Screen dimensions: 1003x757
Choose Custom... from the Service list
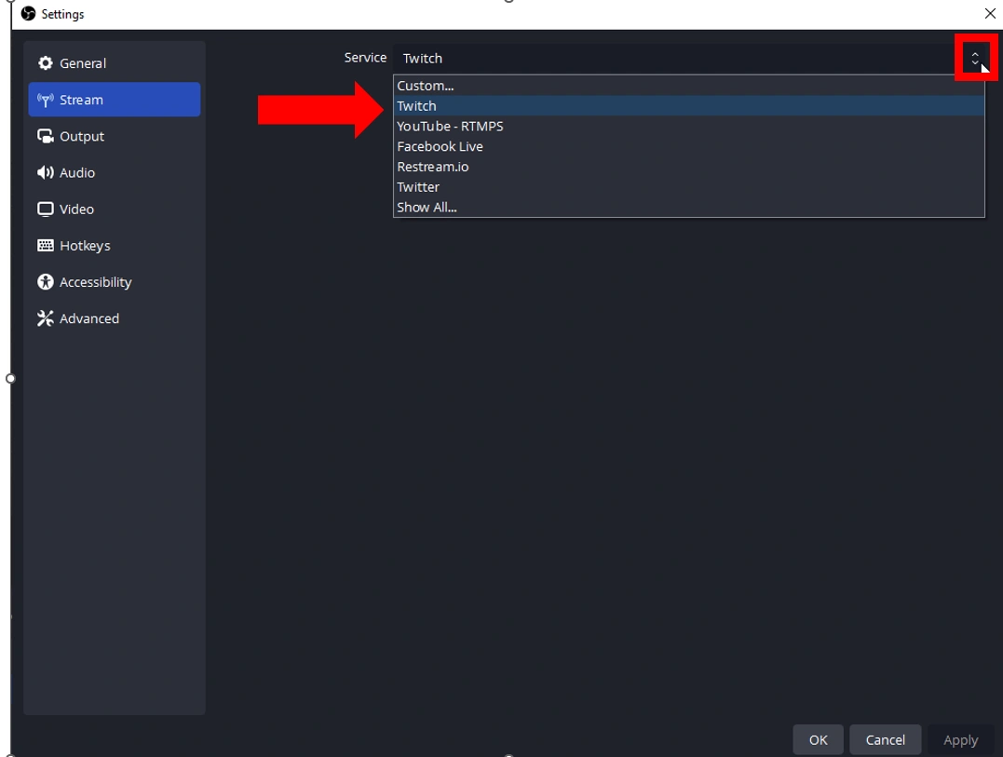[x=689, y=86]
